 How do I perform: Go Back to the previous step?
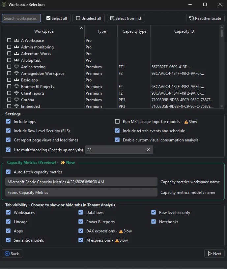click(12, 254)
